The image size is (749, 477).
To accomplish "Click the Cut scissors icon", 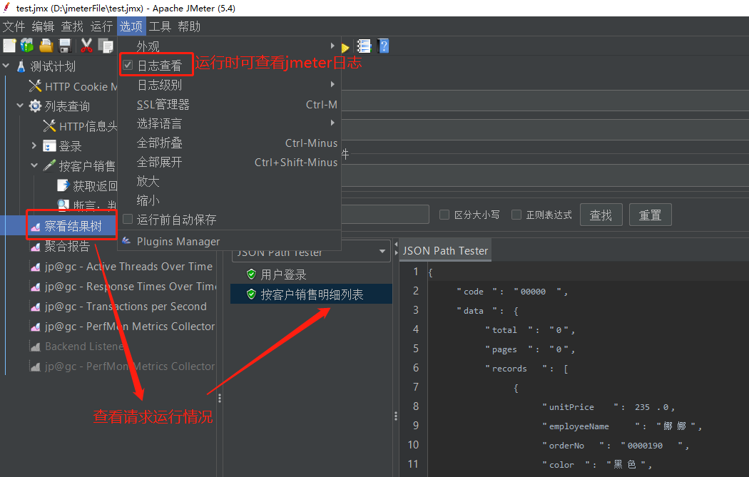I will point(86,46).
